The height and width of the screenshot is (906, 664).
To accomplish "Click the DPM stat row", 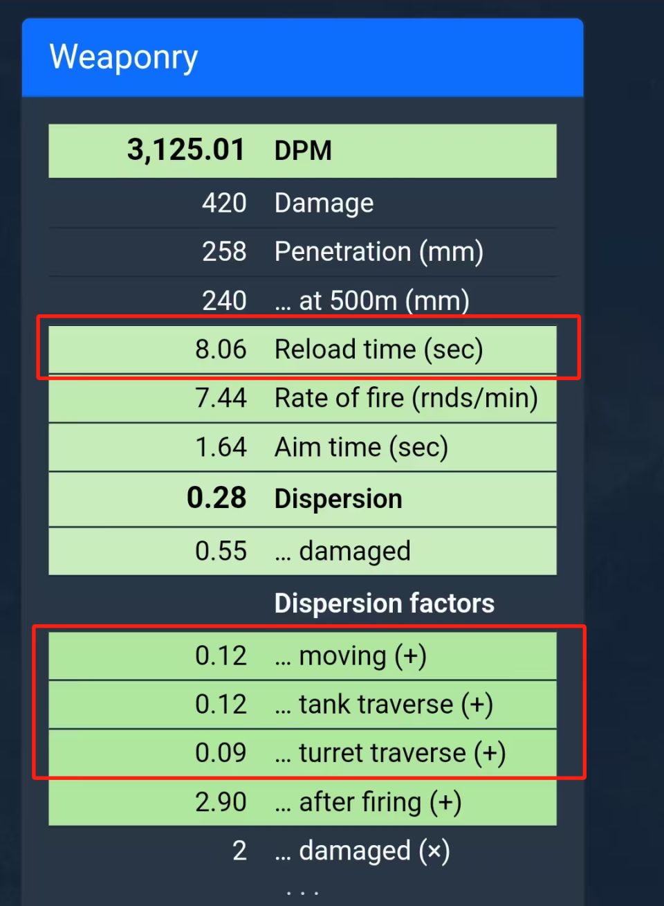I will pyautogui.click(x=302, y=150).
